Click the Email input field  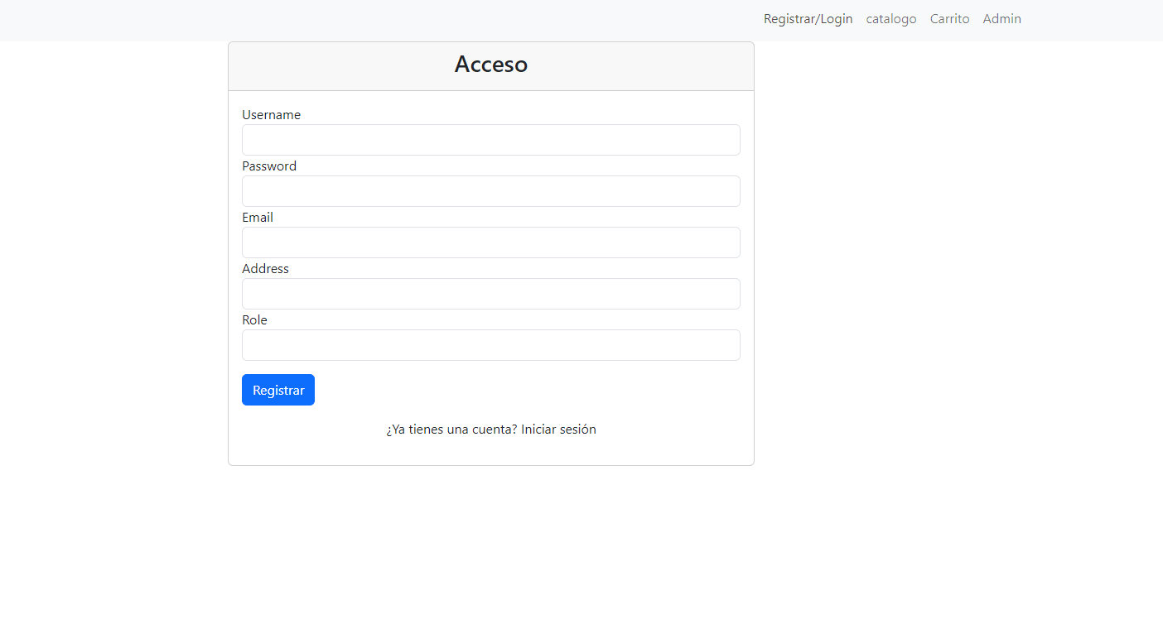pos(490,242)
